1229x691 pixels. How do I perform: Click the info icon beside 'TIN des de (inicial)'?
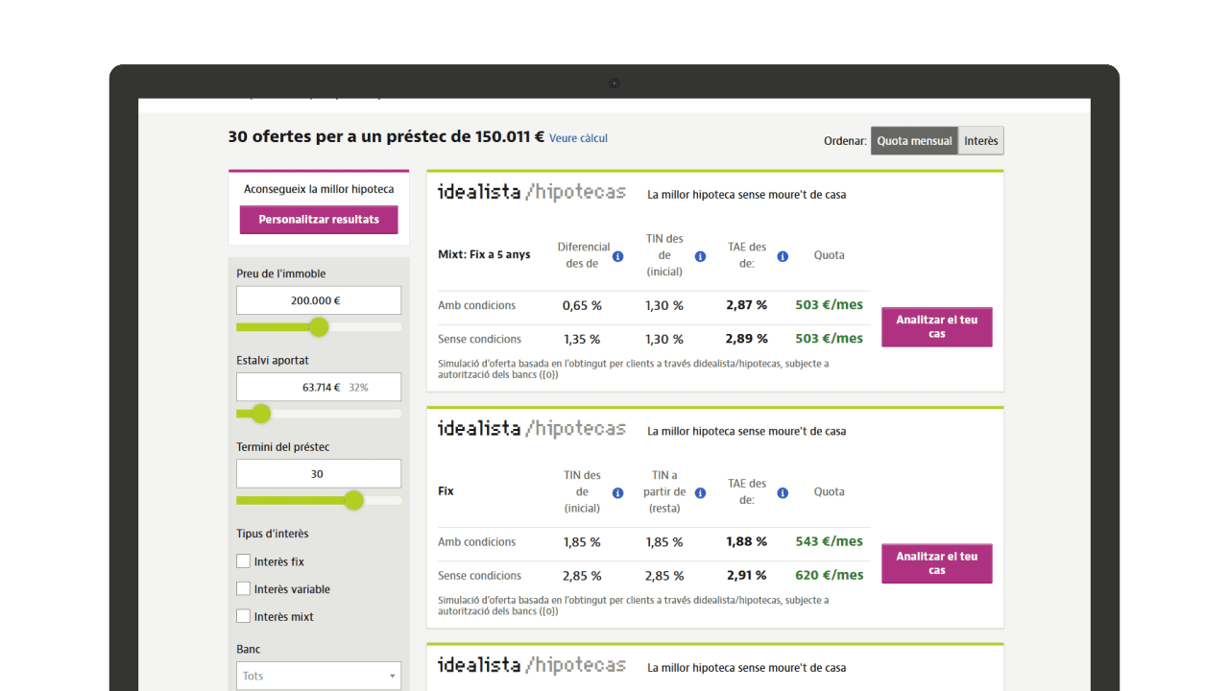click(x=700, y=256)
